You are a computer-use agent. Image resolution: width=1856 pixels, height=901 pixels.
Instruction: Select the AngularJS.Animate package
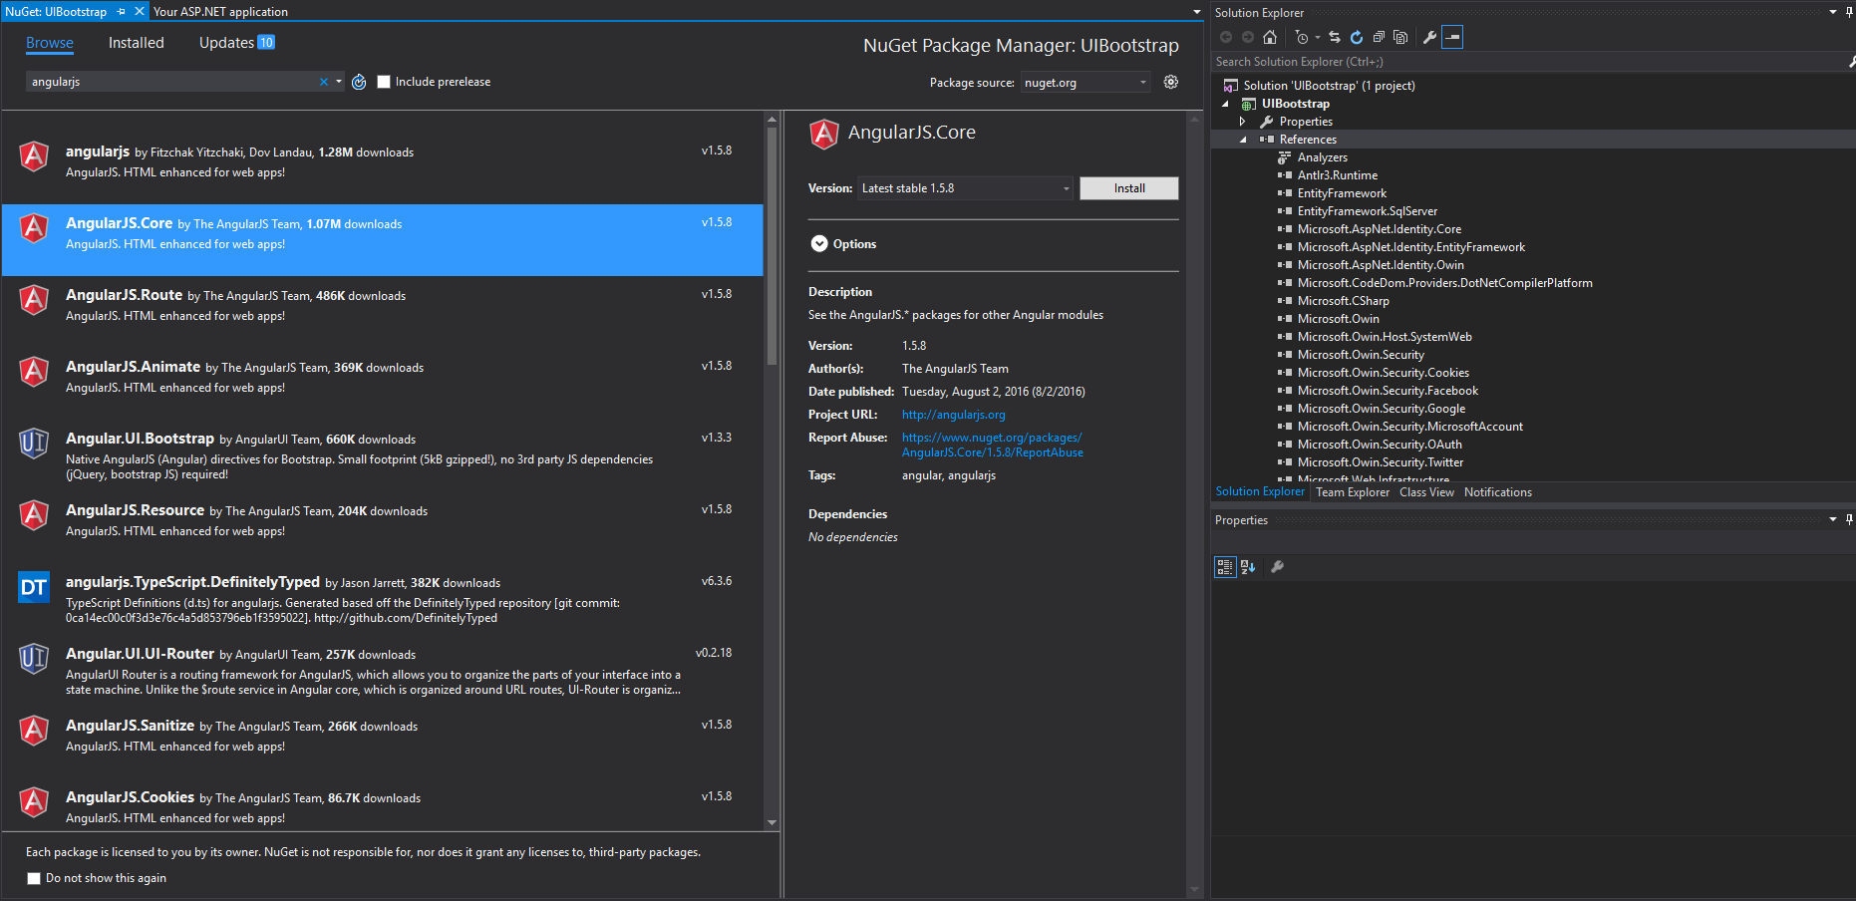[383, 384]
